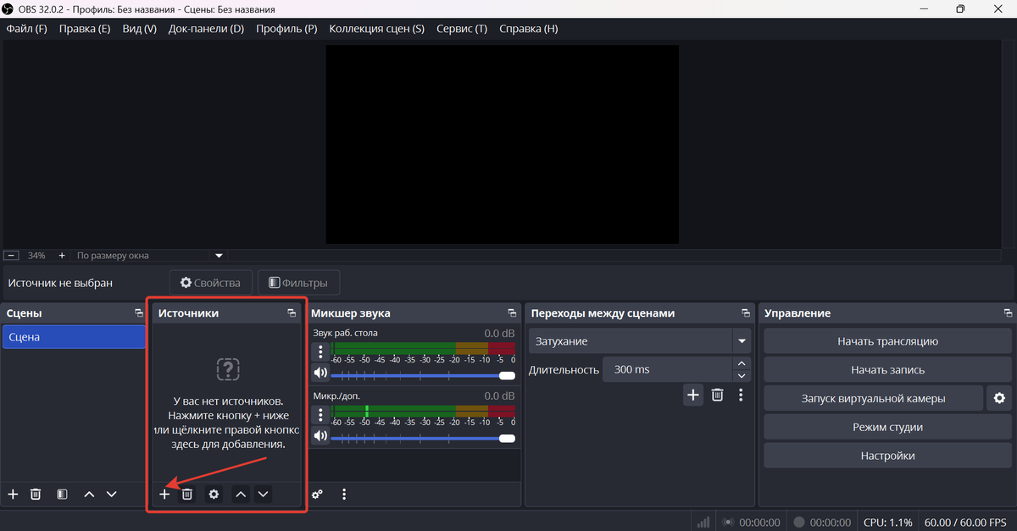
Task: Toggle Режим студии mode
Action: click(x=887, y=427)
